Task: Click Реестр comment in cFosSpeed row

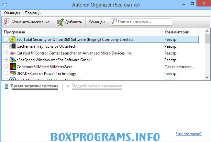Action: click(x=170, y=60)
